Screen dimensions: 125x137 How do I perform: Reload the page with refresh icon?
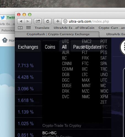pyautogui.click(x=48, y=21)
